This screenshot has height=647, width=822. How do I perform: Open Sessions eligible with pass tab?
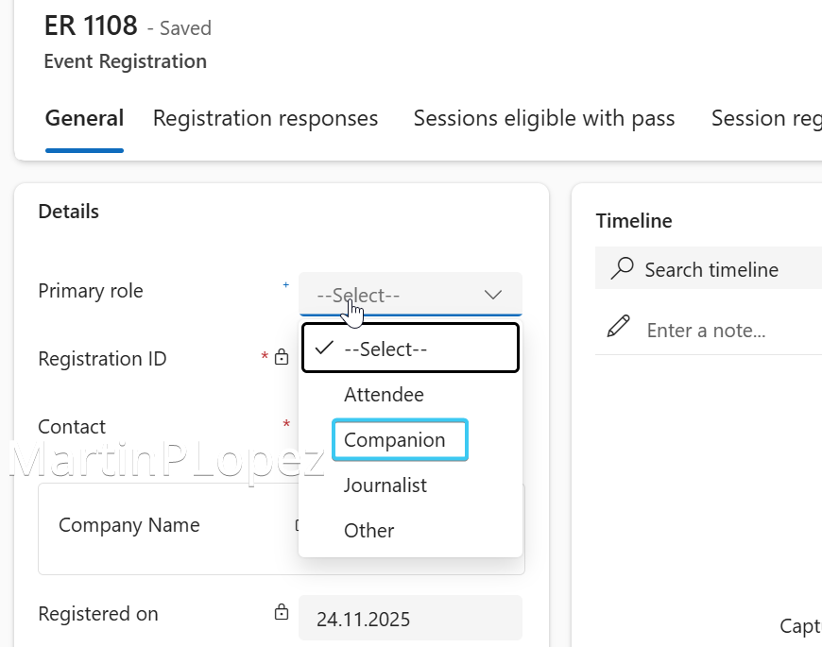click(x=543, y=119)
